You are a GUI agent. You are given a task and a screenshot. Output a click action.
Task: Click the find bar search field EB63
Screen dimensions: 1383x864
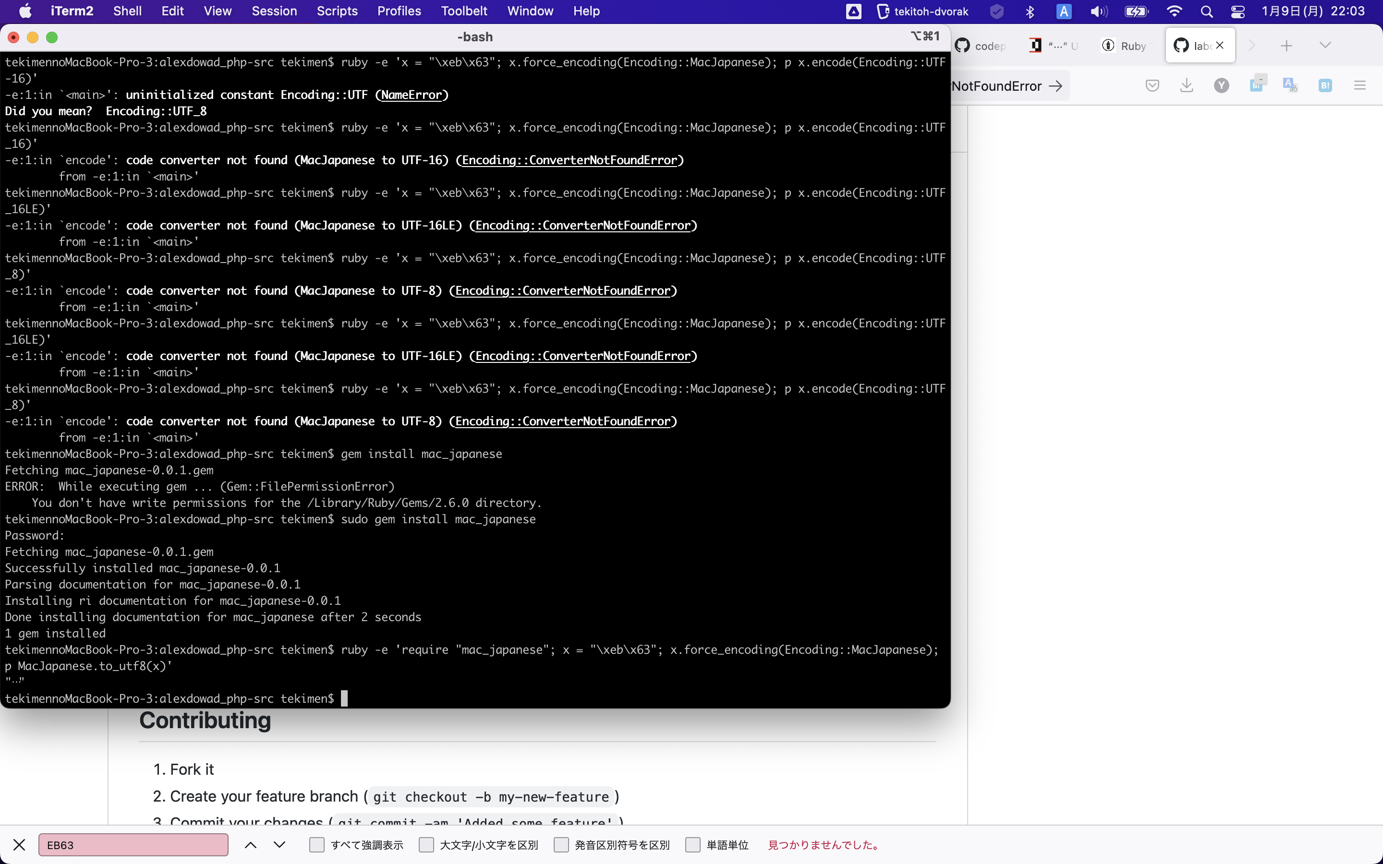tap(133, 845)
